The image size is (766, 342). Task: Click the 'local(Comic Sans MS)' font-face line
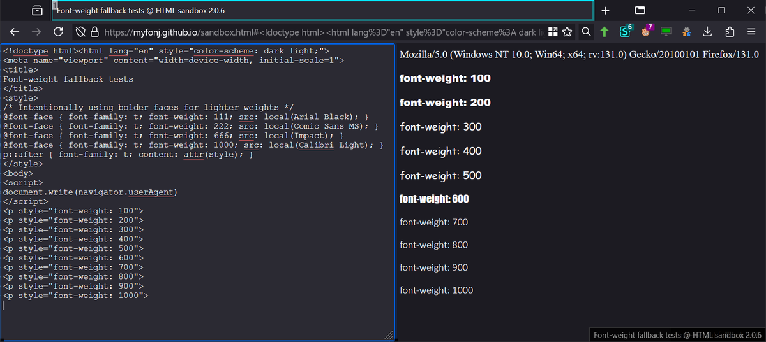[191, 127]
